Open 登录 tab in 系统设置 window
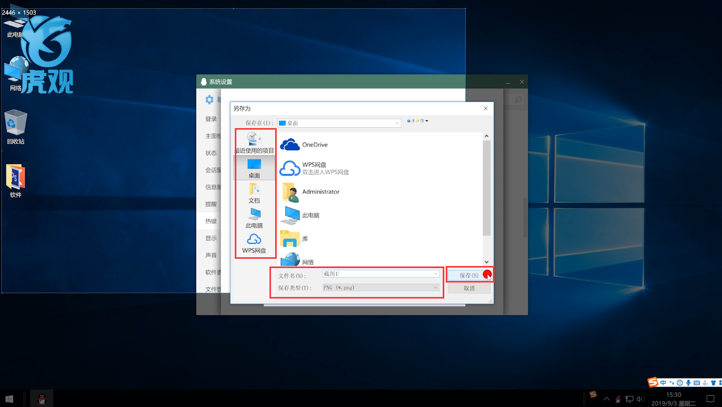The image size is (722, 407). pyautogui.click(x=211, y=119)
